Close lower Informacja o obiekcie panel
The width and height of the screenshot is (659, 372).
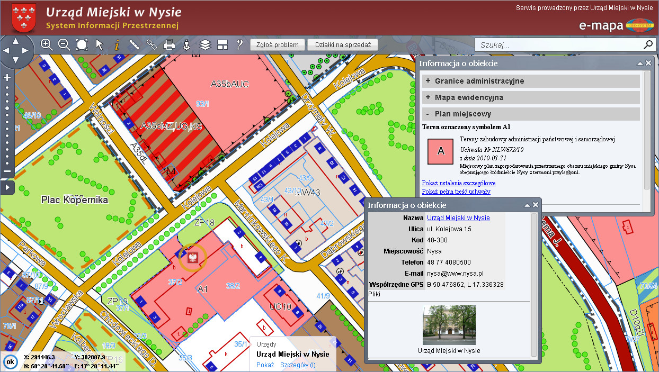pyautogui.click(x=536, y=205)
